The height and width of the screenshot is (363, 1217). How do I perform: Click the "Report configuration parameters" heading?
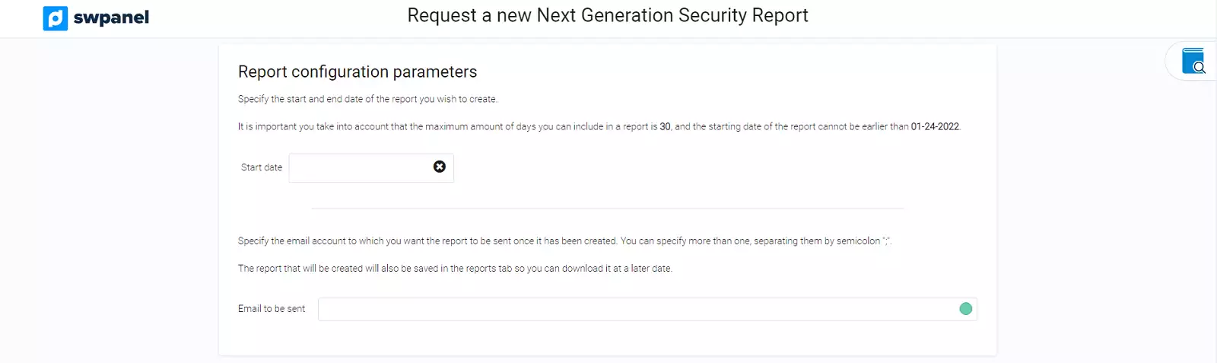[x=357, y=72]
